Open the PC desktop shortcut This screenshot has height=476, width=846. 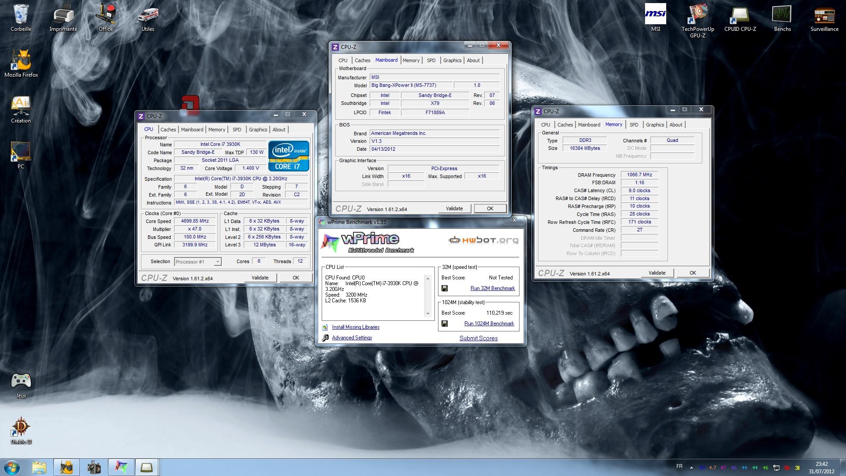pyautogui.click(x=21, y=156)
